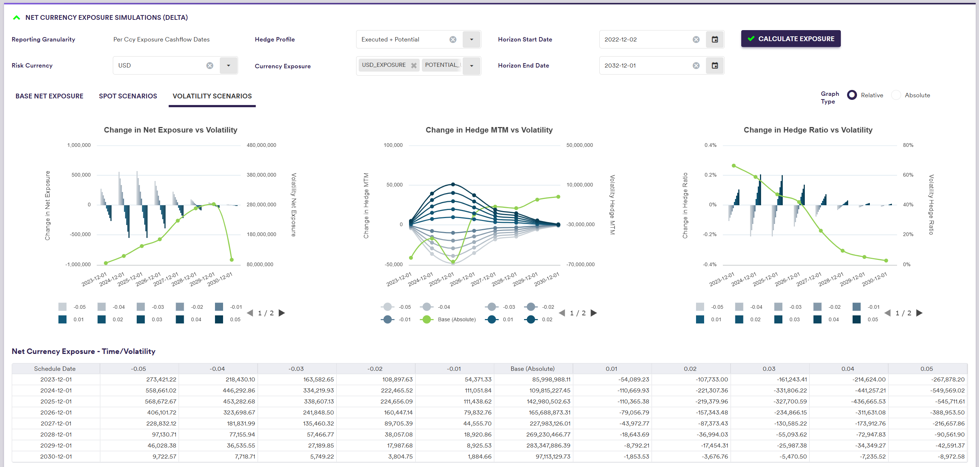The image size is (979, 467).
Task: Clear the Horizon Start Date value
Action: point(696,40)
